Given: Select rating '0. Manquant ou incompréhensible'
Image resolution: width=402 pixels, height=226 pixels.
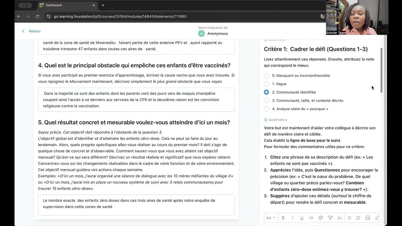Looking at the screenshot, I should [x=266, y=76].
